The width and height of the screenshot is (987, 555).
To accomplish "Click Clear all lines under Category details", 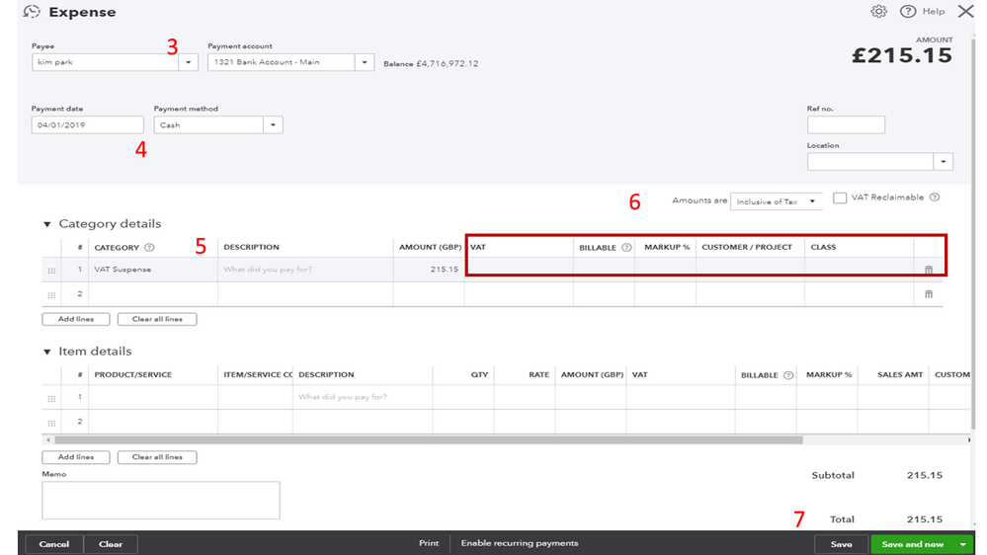I will [157, 319].
